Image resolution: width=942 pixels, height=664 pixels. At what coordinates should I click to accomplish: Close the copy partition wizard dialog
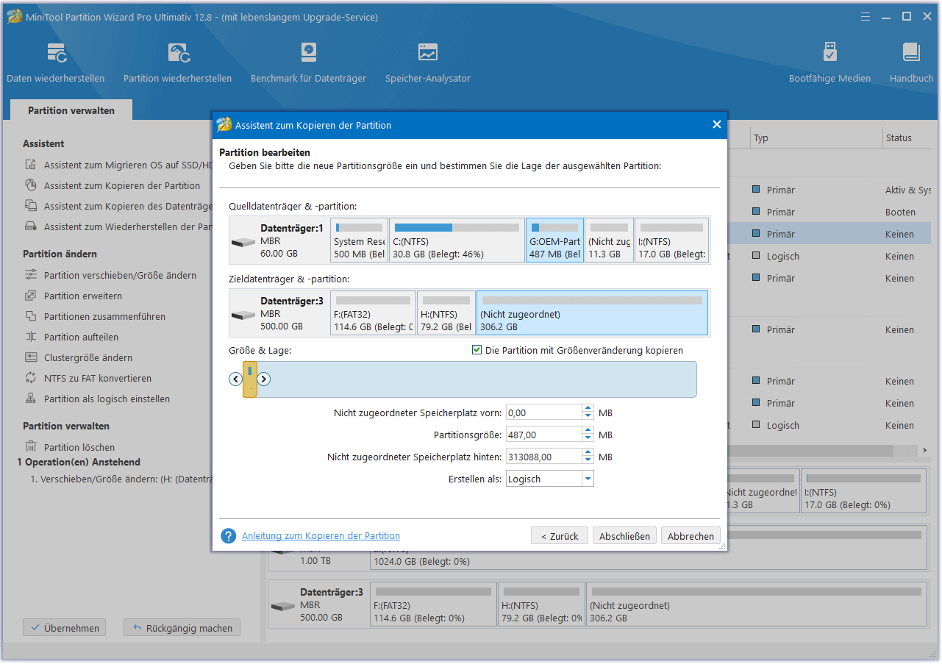[717, 125]
